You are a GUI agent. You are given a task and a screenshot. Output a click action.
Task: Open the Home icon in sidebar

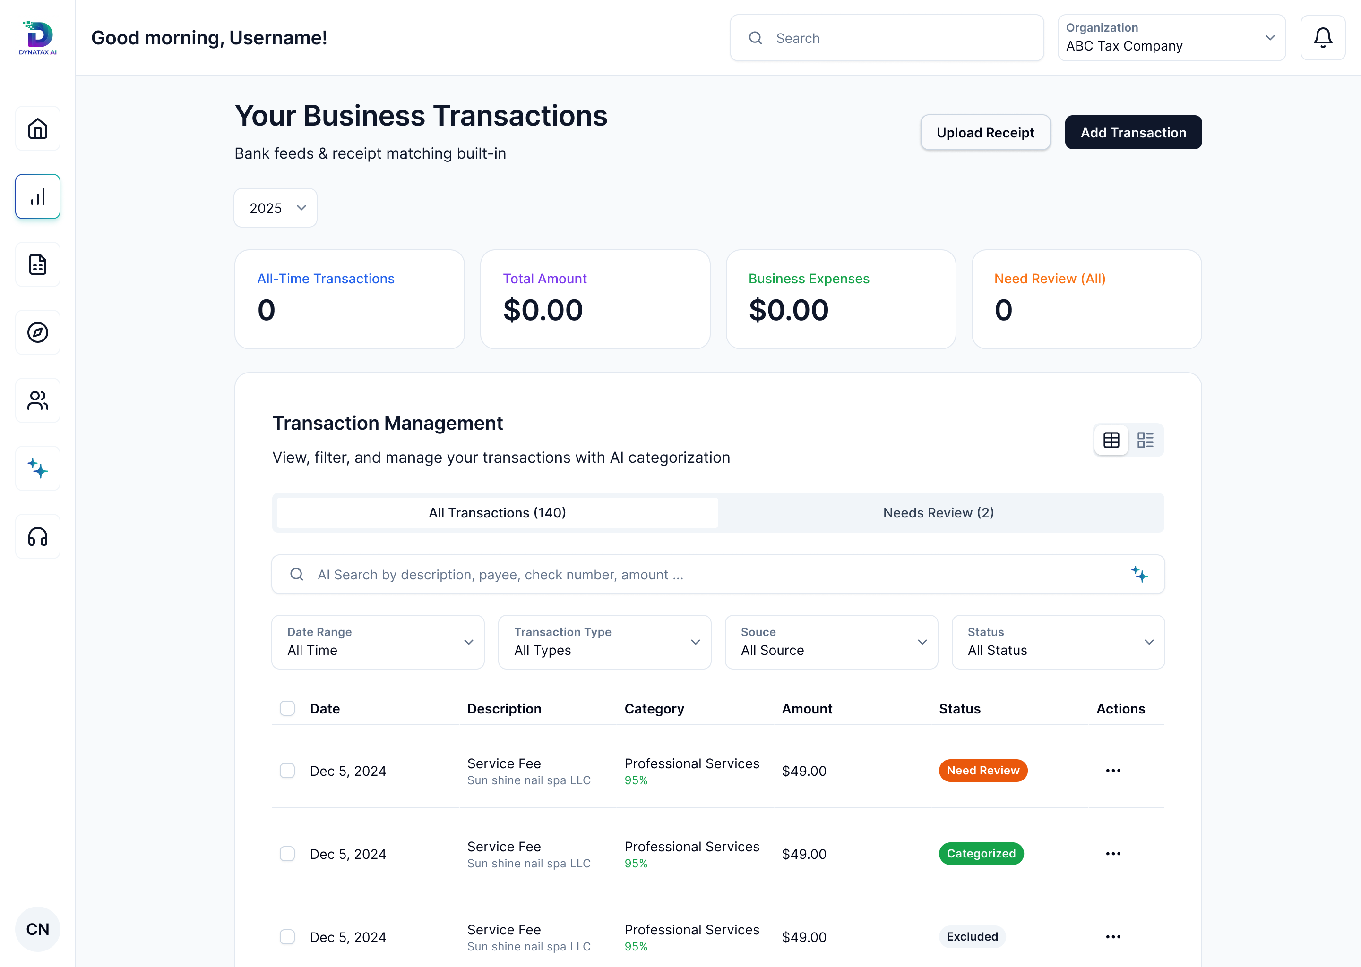(x=37, y=128)
